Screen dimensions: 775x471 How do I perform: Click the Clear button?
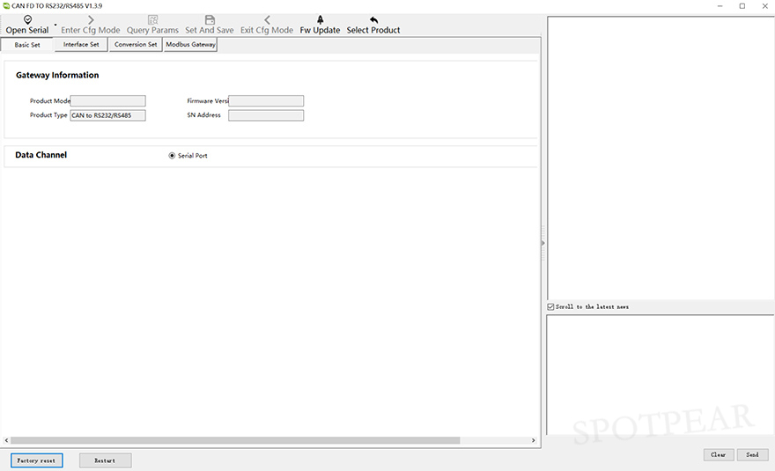(718, 454)
